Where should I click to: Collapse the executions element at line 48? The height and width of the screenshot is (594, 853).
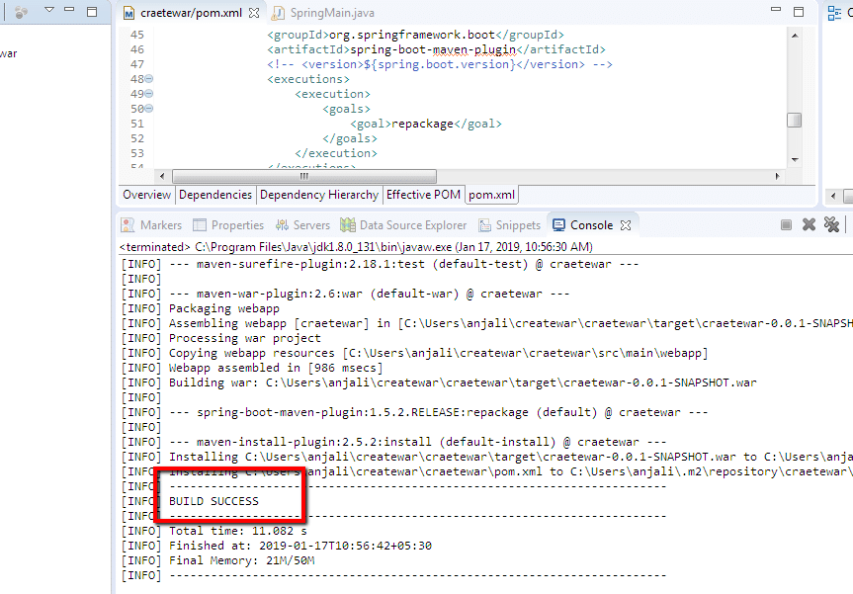[x=149, y=79]
